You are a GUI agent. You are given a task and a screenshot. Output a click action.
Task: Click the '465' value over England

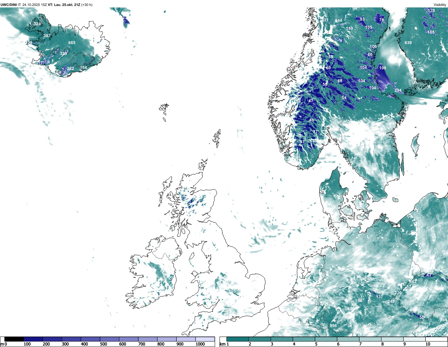(232, 291)
